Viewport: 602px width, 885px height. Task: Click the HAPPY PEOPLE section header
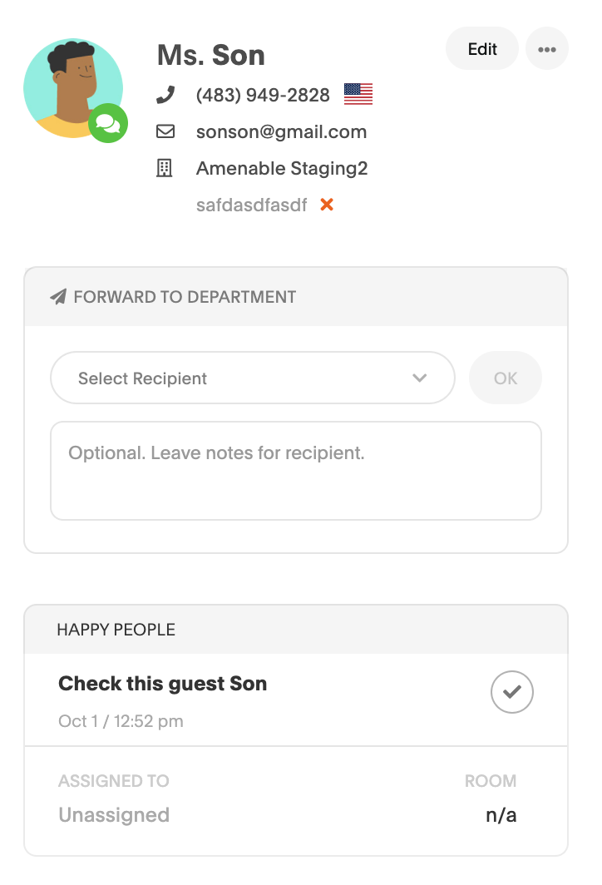116,630
